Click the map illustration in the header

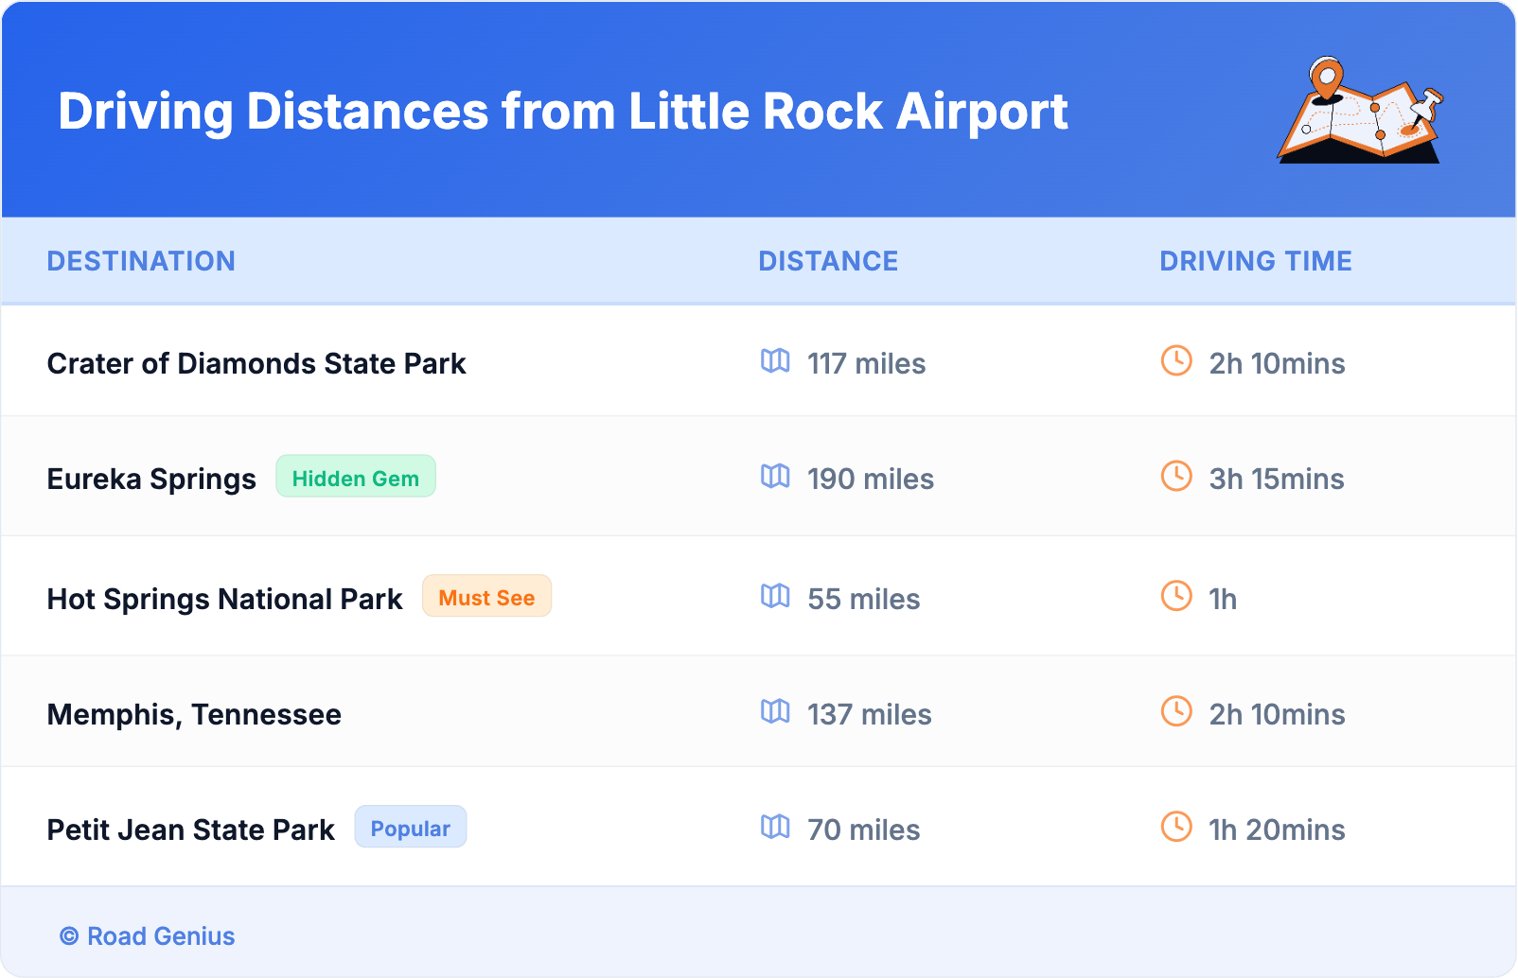(x=1361, y=111)
